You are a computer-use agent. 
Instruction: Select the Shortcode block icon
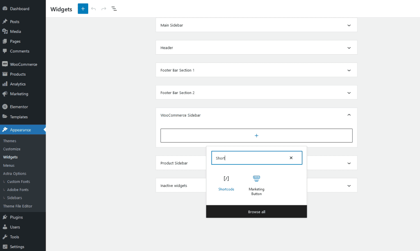point(226,179)
